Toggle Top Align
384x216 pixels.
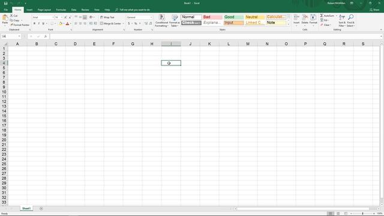[x=76, y=17]
